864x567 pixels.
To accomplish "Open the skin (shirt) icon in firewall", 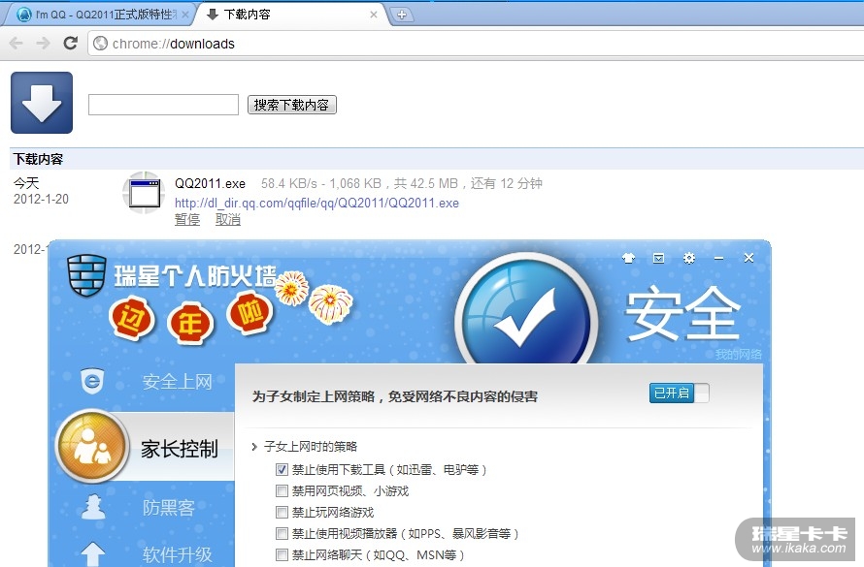I will [x=628, y=258].
